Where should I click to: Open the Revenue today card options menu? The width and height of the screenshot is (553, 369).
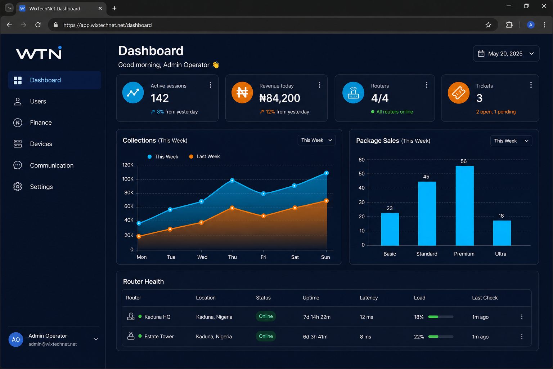pos(319,85)
